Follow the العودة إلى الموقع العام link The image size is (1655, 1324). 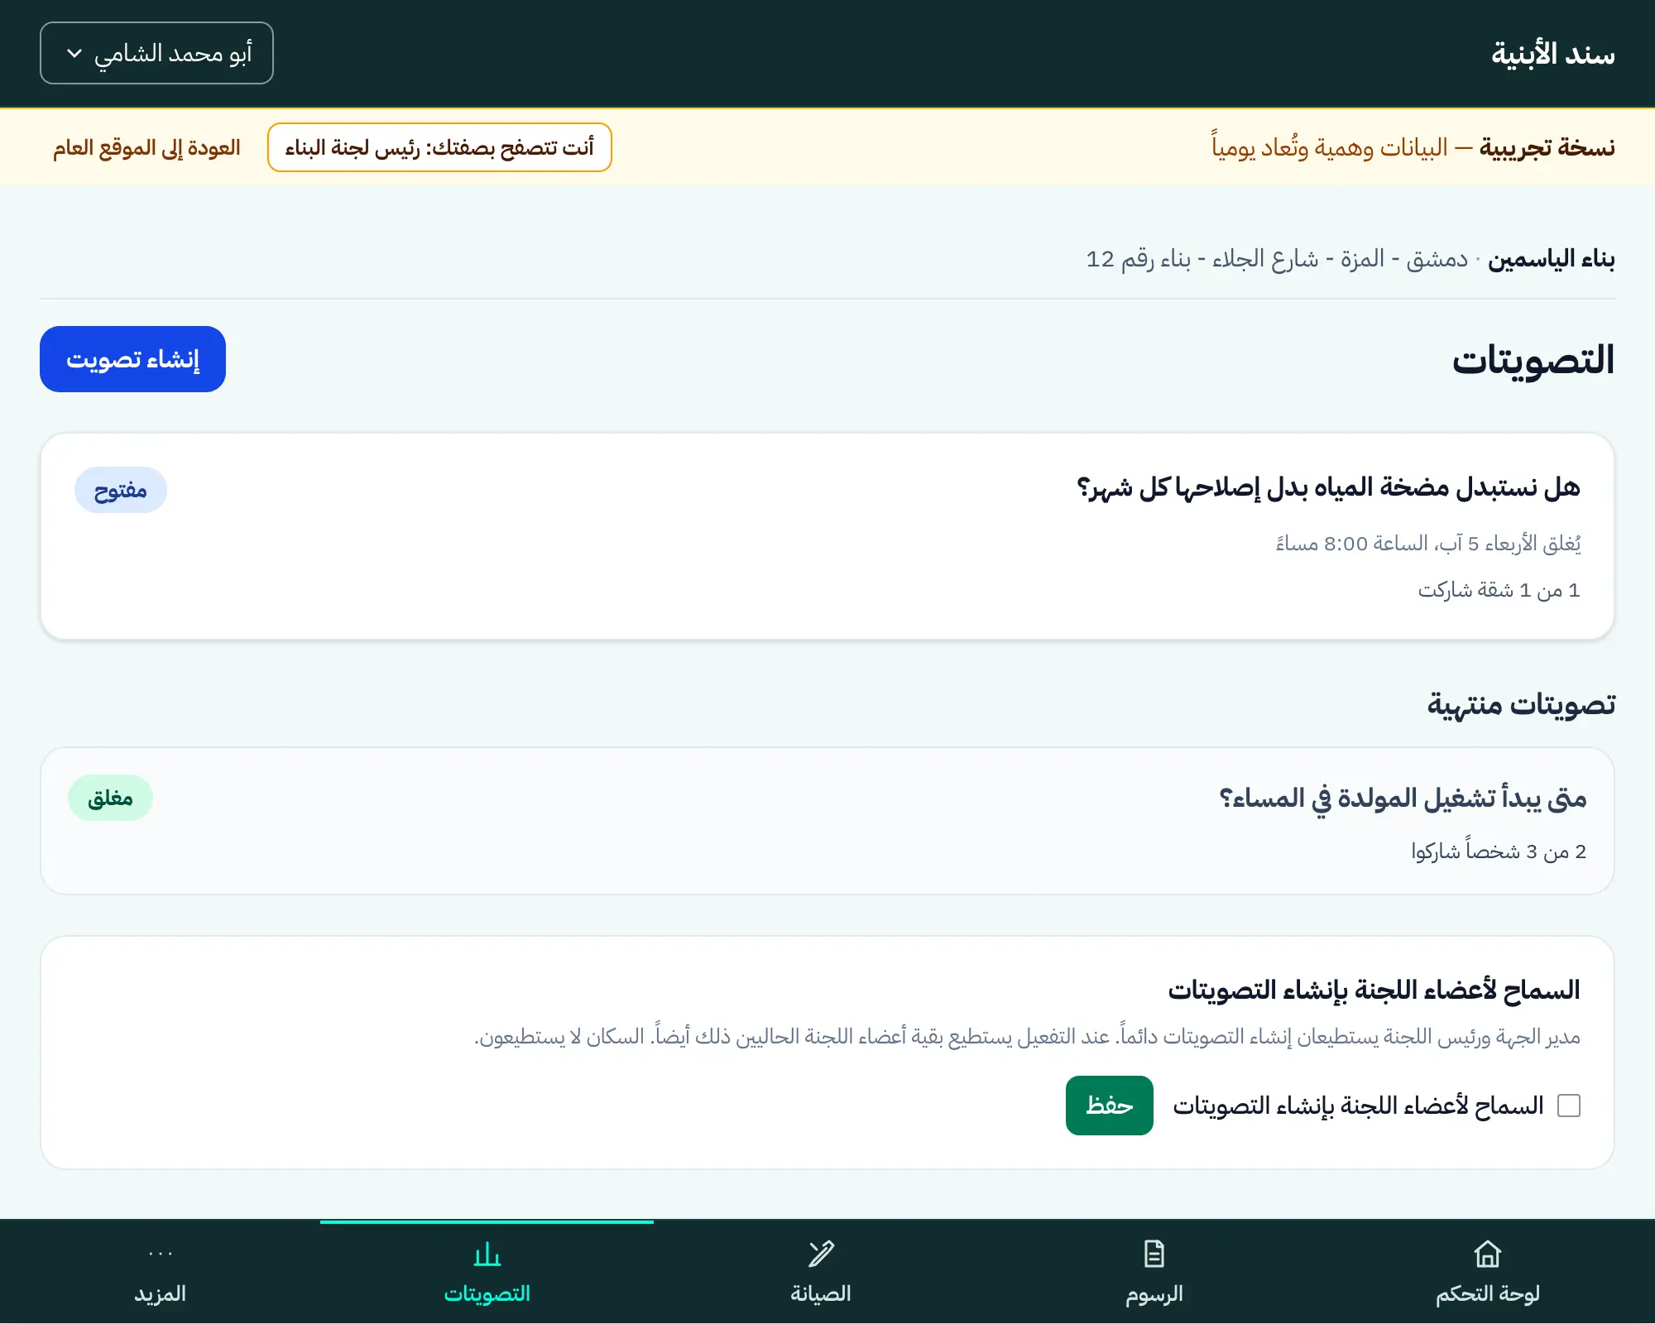146,147
